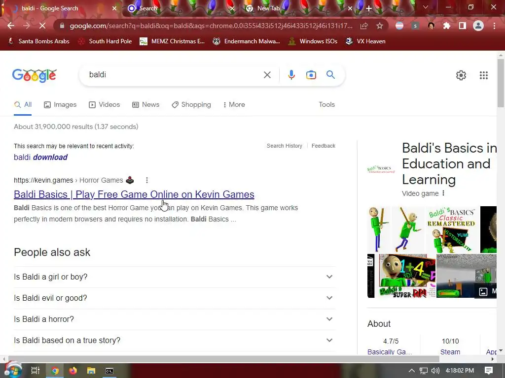Open the 'Basically Ga...' rating link

coord(390,351)
